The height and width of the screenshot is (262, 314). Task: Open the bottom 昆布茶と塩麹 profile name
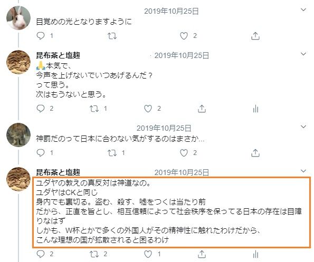pyautogui.click(x=58, y=172)
